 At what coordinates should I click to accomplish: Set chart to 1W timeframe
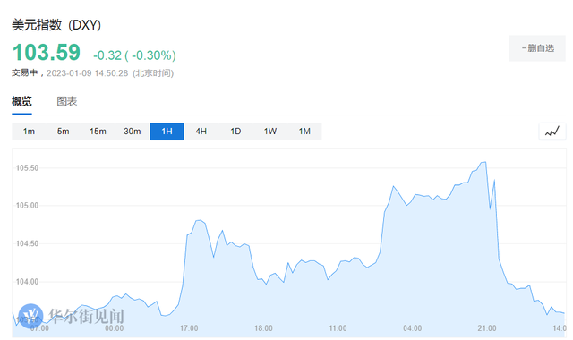click(270, 132)
